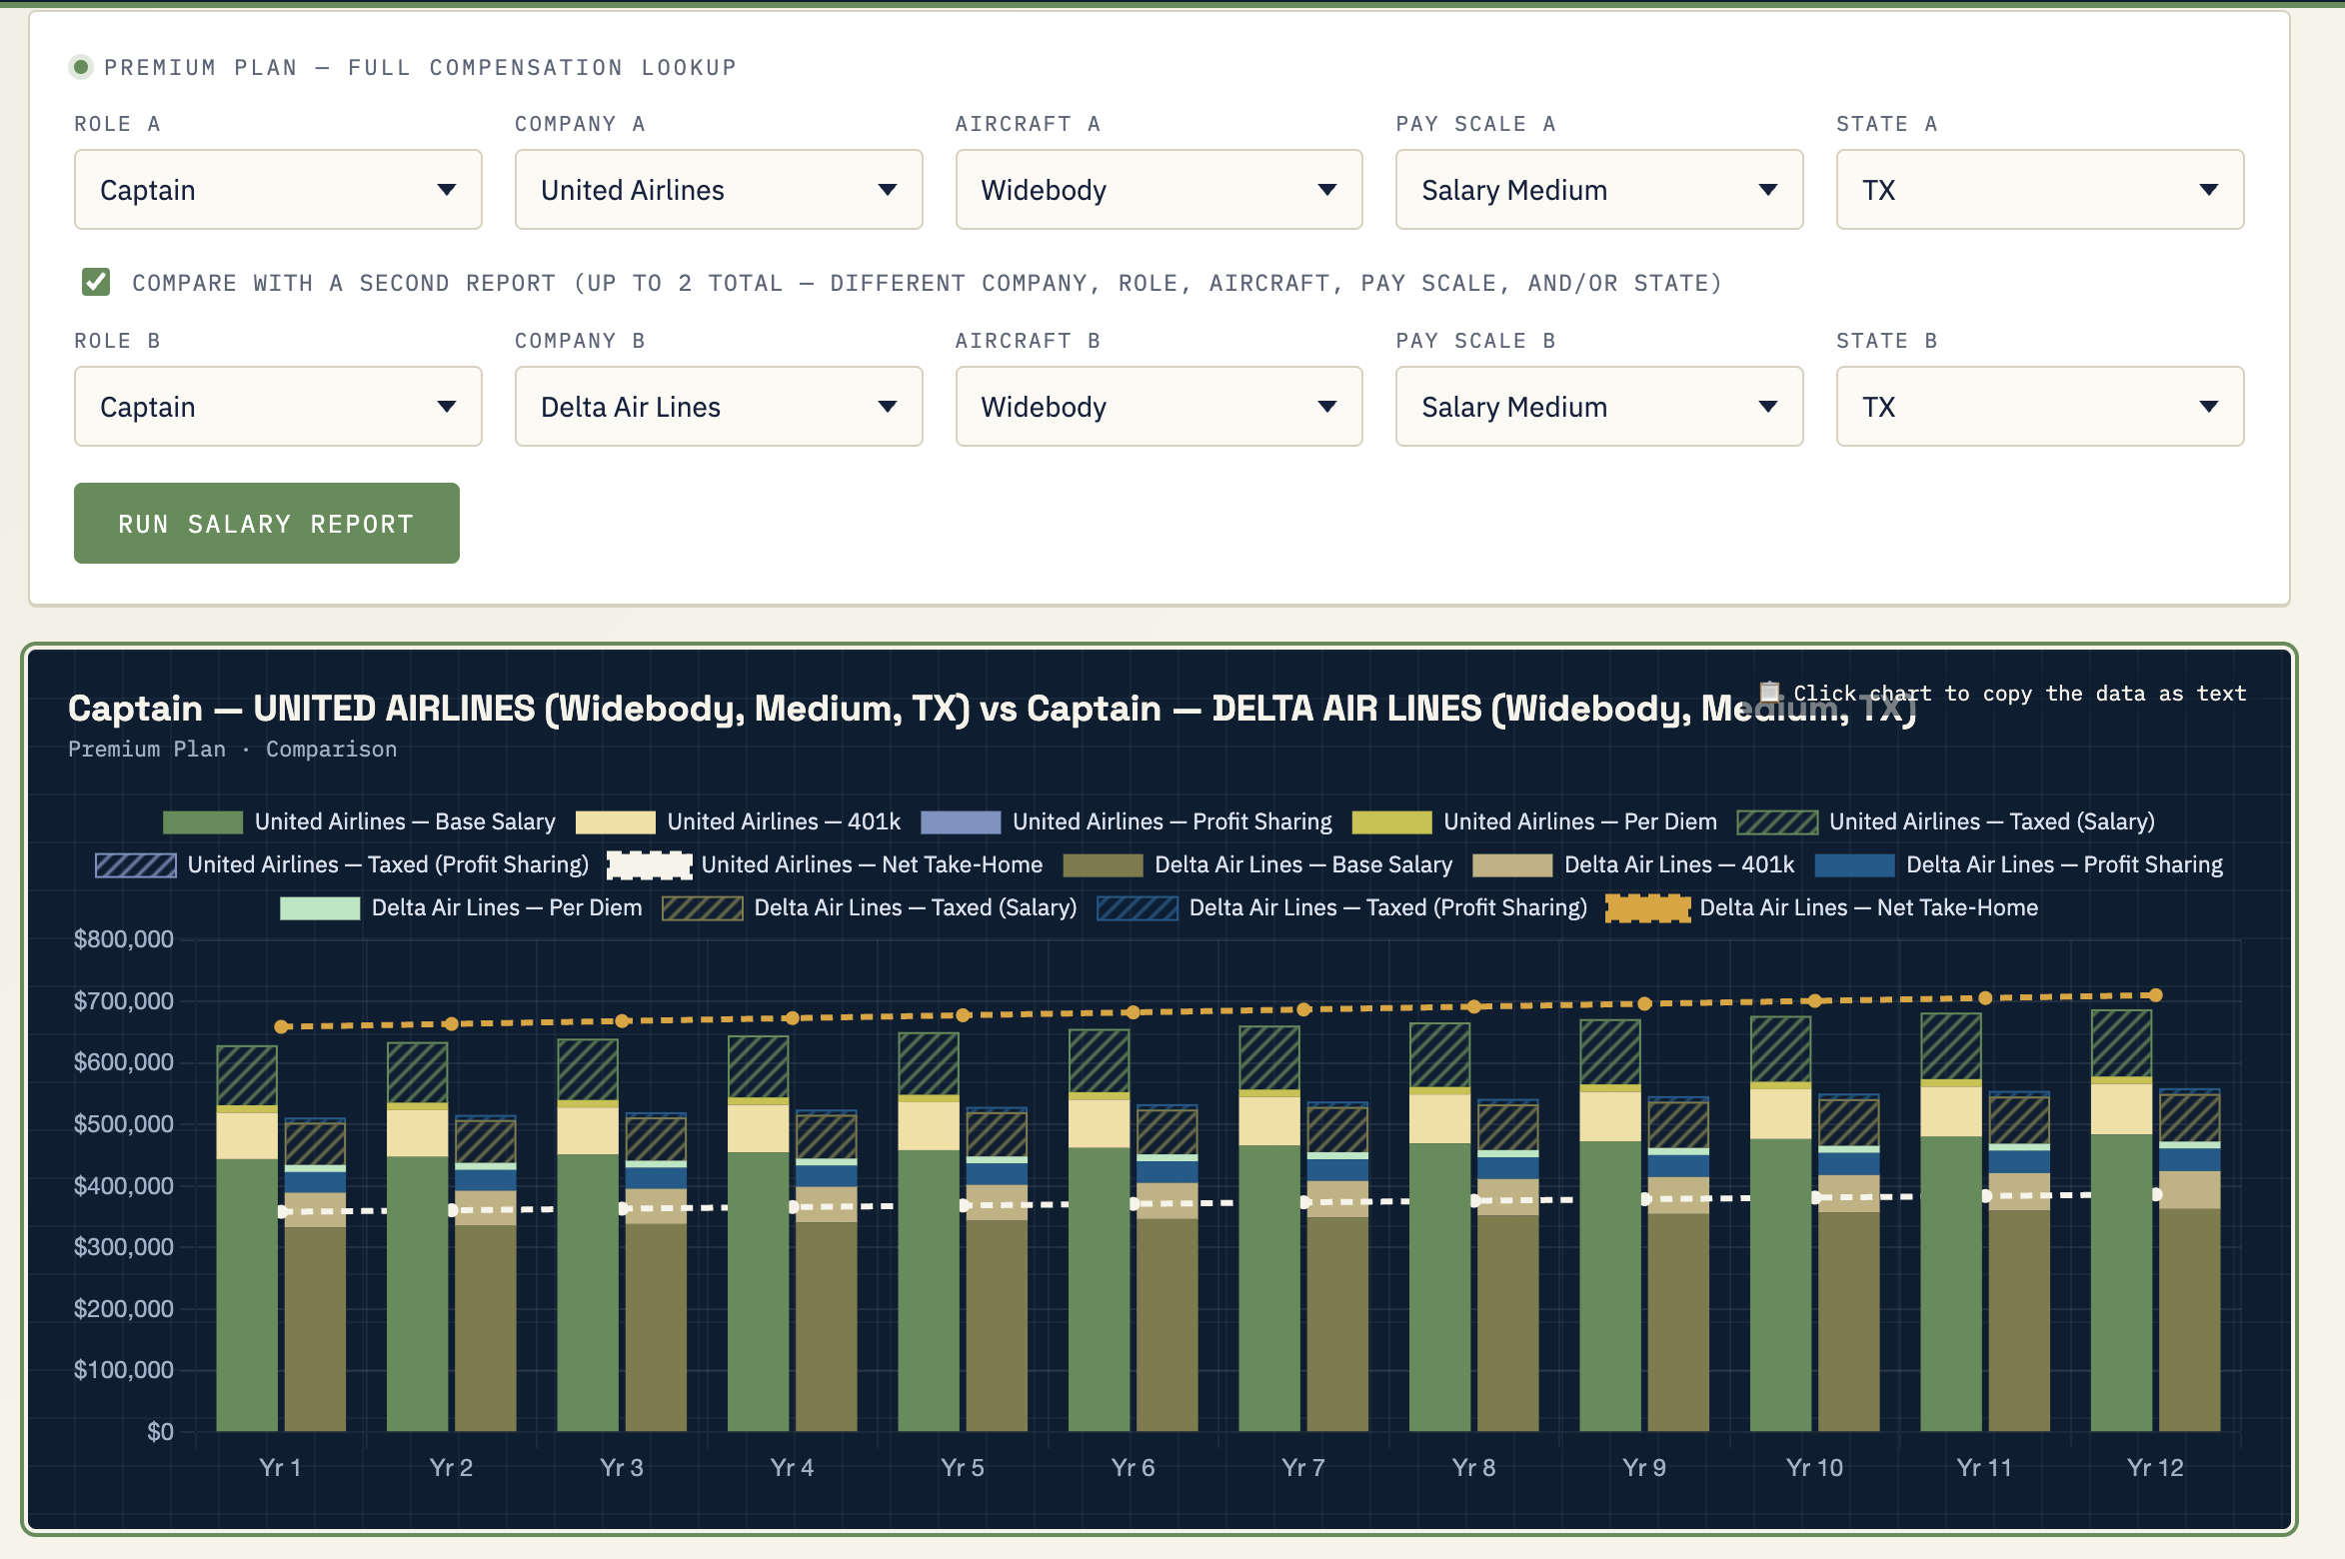
Task: Toggle United Airlines Per Diem legend swatch
Action: point(1391,822)
